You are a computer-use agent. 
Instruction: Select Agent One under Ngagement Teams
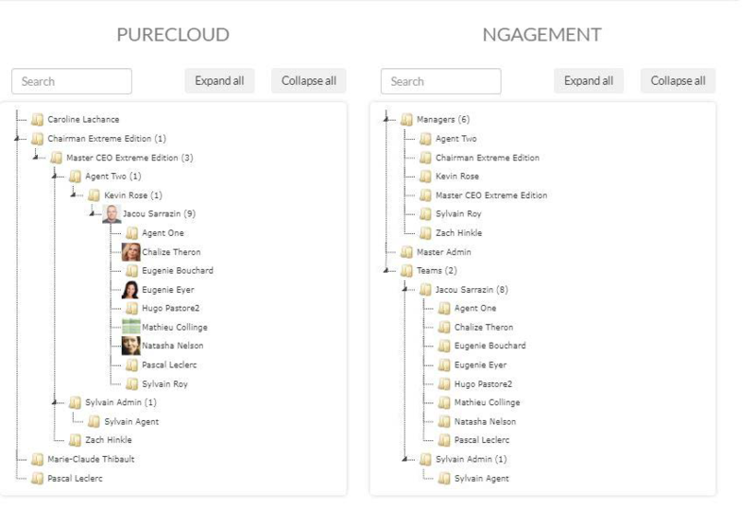point(475,308)
